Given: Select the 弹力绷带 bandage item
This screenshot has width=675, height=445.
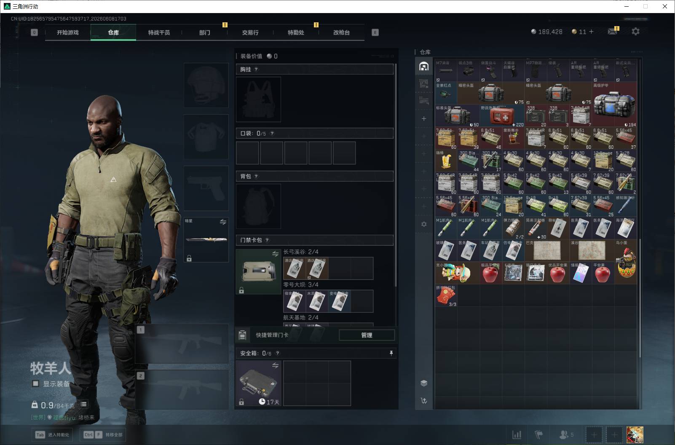Looking at the screenshot, I should (x=513, y=228).
